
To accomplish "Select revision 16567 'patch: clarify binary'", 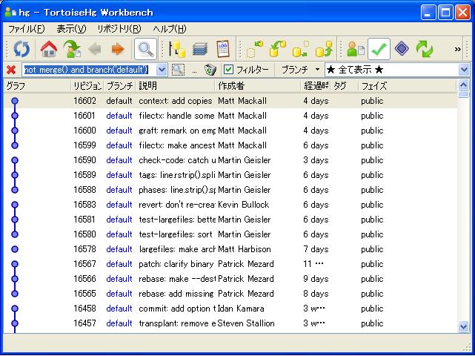I will point(230,264).
